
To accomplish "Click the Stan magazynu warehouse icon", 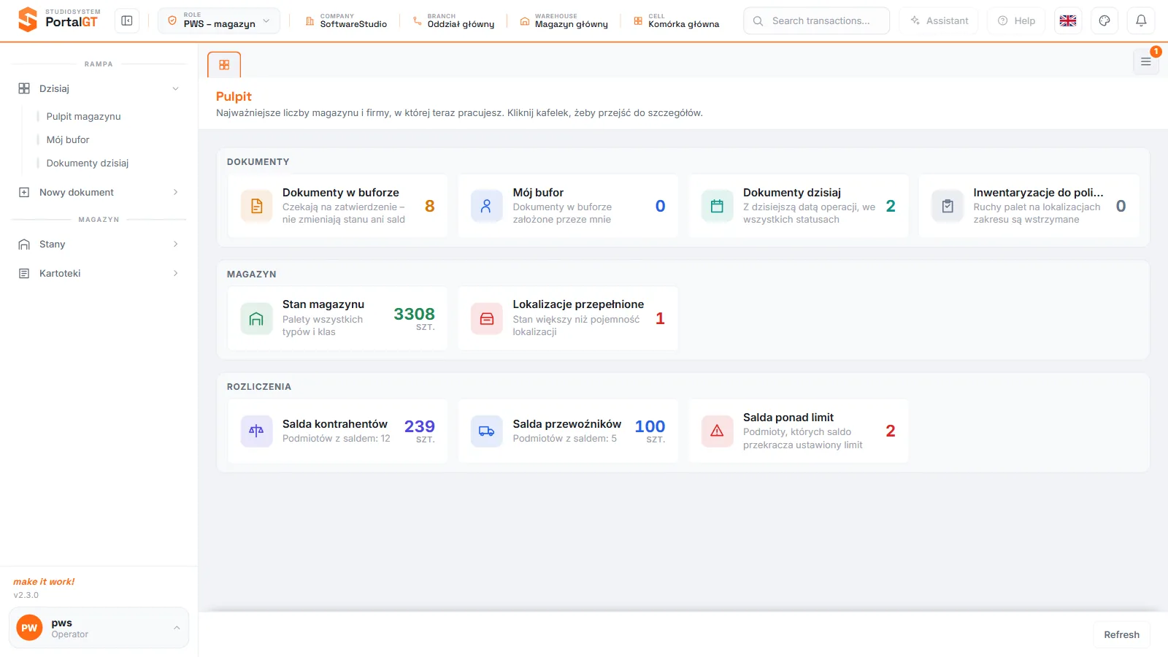I will tap(256, 318).
